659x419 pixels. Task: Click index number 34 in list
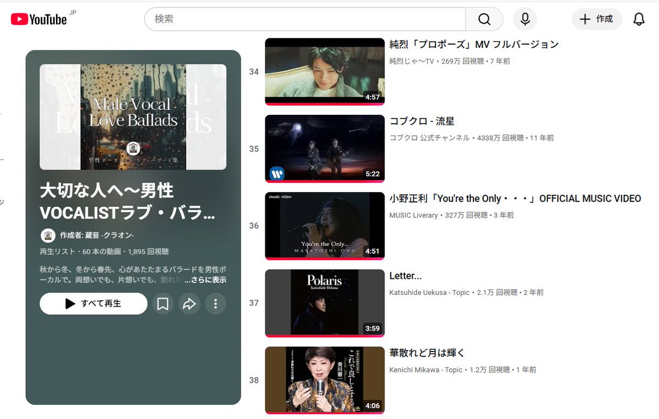click(254, 71)
